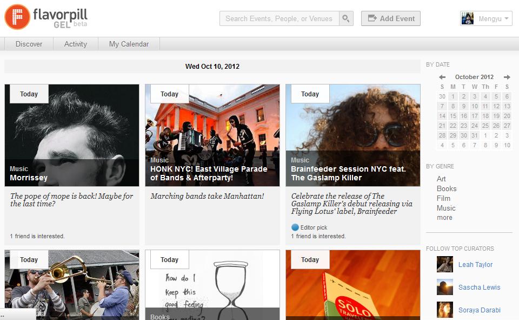Open the My Calendar tab
The image size is (519, 320).
click(129, 44)
